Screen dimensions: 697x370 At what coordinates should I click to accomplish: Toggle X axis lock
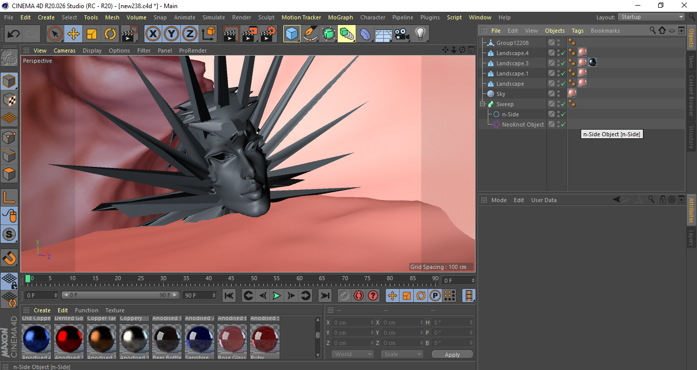[153, 34]
